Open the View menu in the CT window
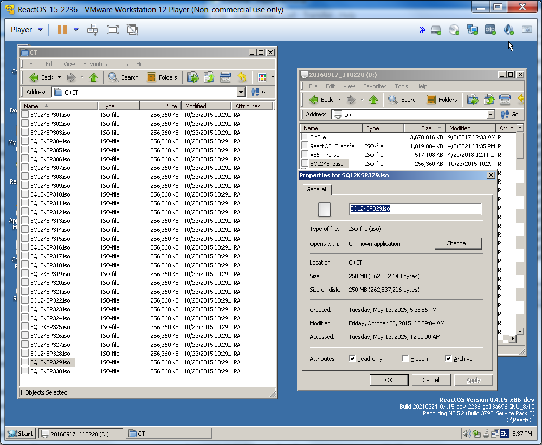 69,64
